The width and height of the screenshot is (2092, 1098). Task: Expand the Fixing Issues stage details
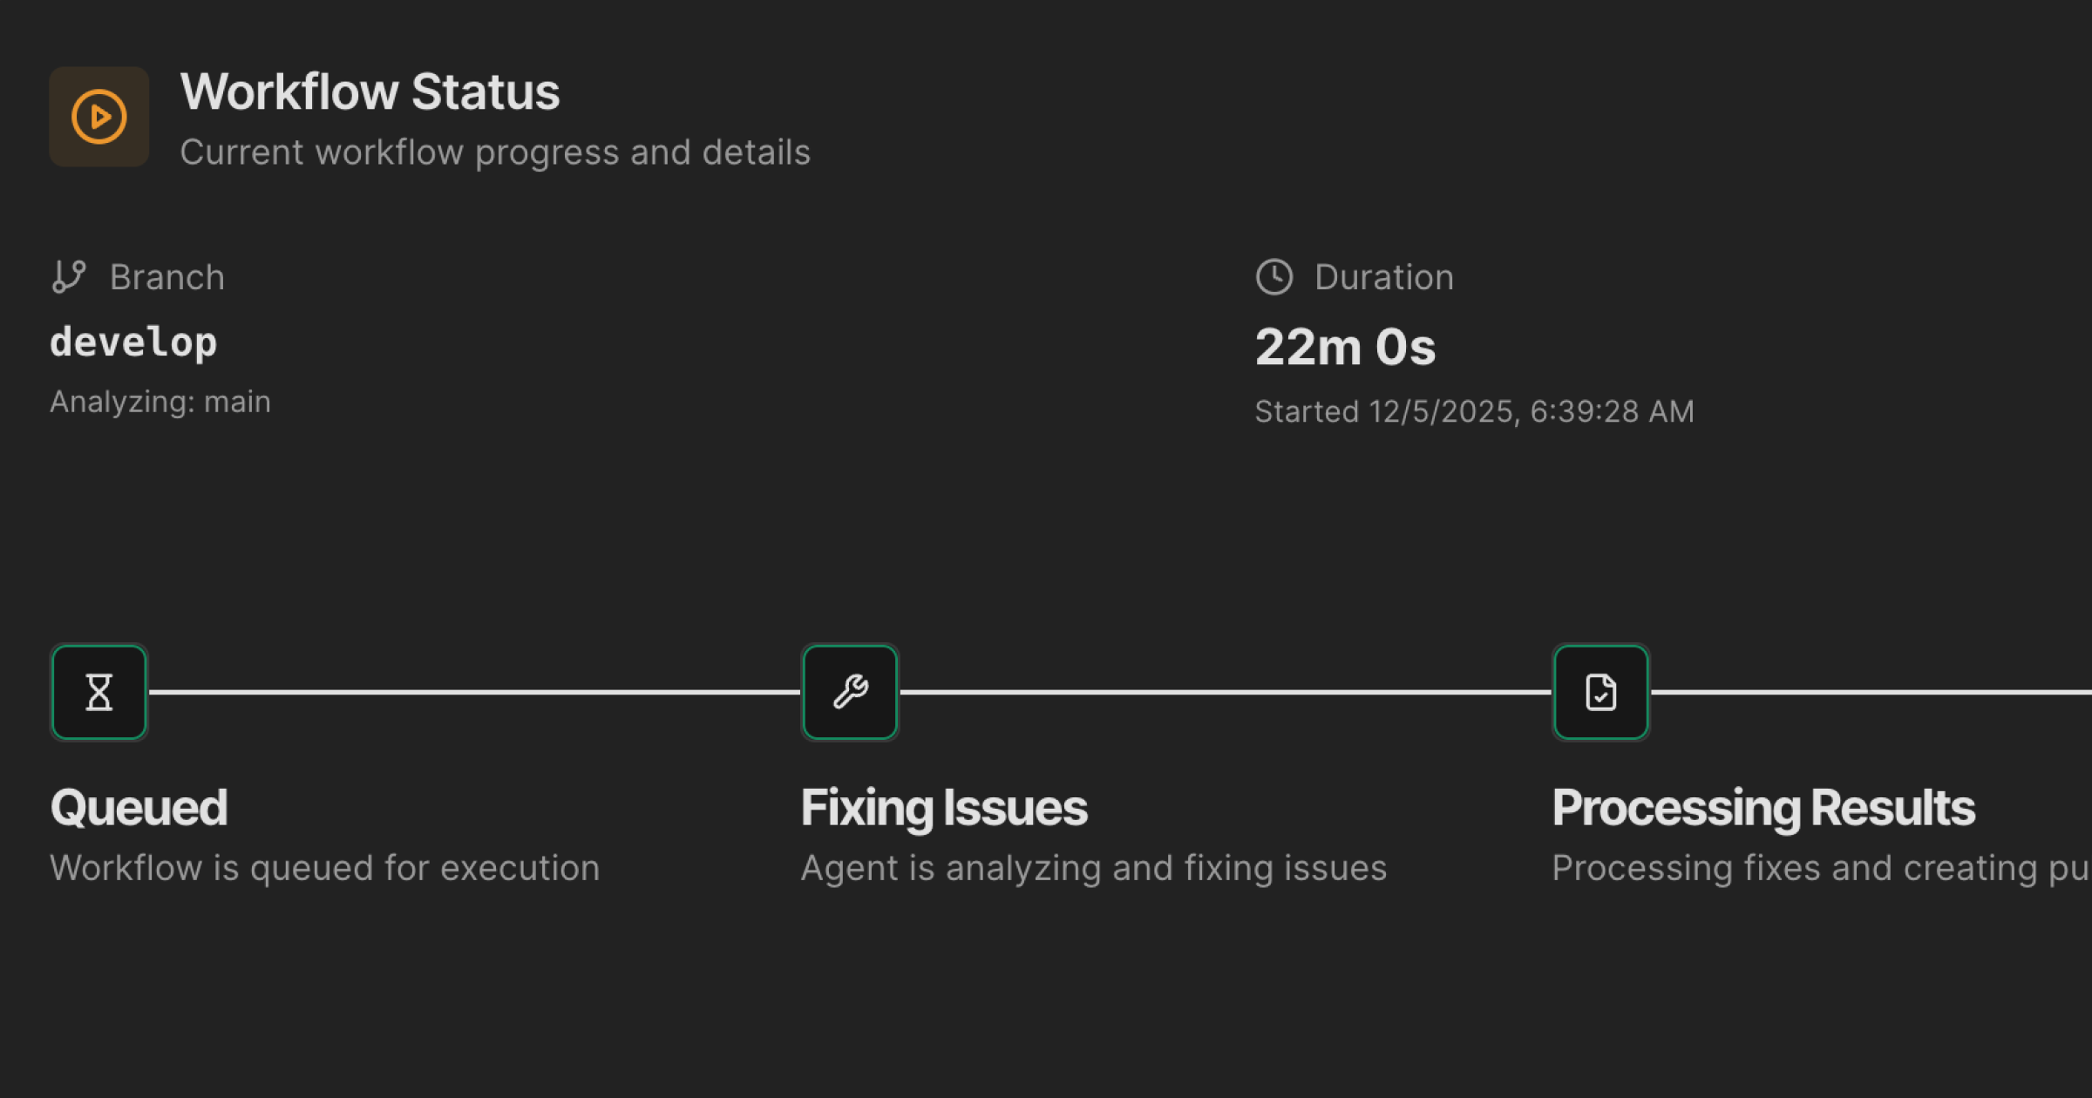click(944, 806)
